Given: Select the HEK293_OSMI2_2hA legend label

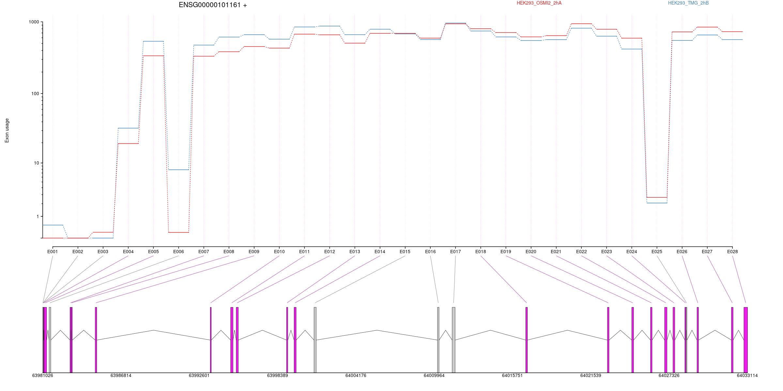Looking at the screenshot, I should 539,3.
